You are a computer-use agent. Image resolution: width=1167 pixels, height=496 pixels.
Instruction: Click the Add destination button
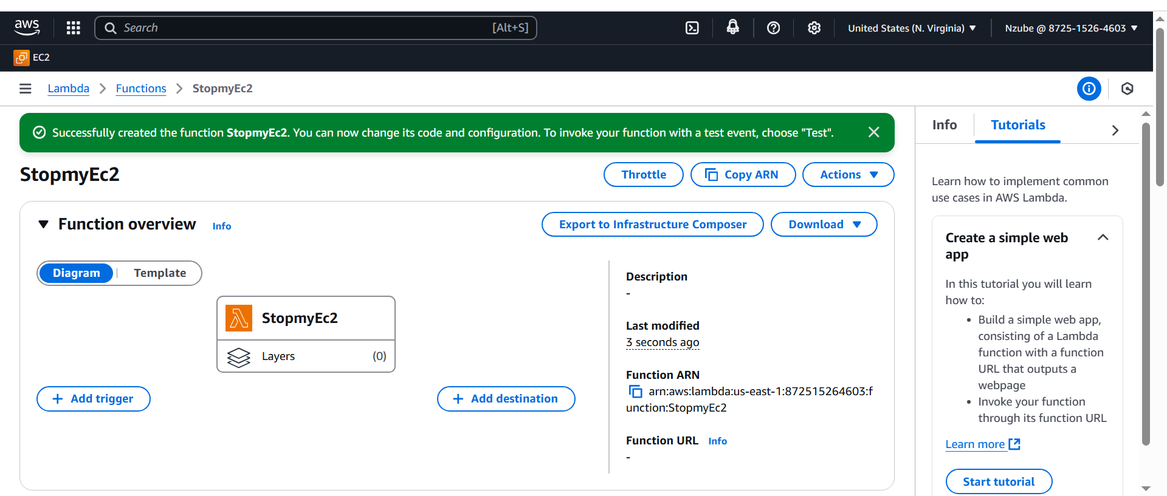[x=506, y=399]
